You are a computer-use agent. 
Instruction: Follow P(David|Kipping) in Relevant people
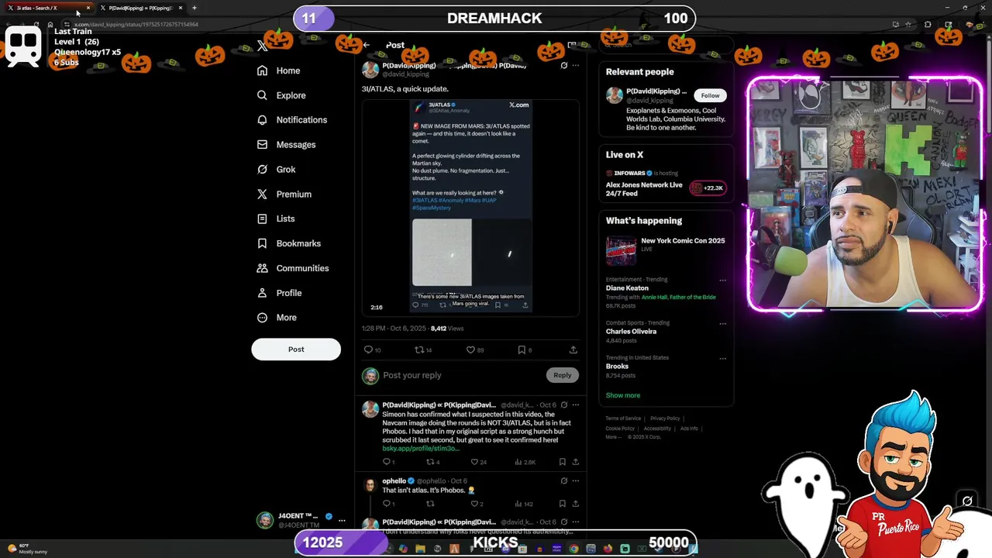pos(710,95)
